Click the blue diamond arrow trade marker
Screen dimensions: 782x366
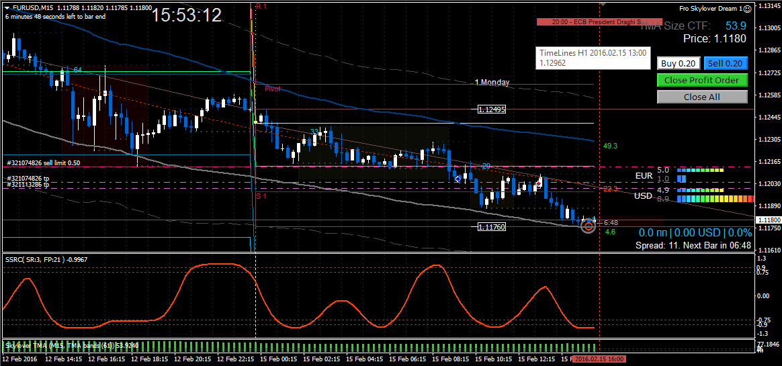[x=458, y=179]
